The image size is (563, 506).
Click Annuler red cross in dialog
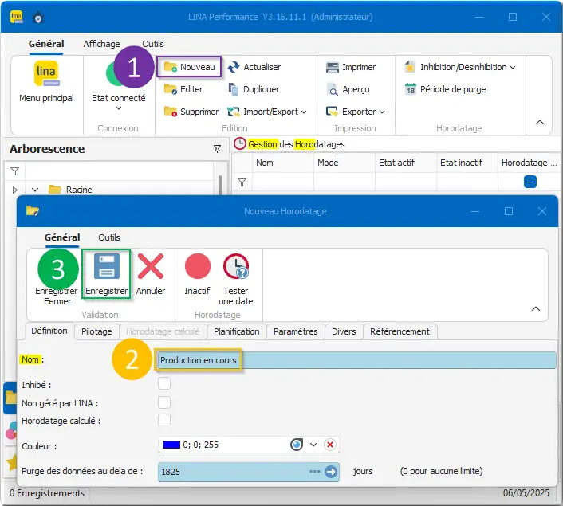click(151, 266)
